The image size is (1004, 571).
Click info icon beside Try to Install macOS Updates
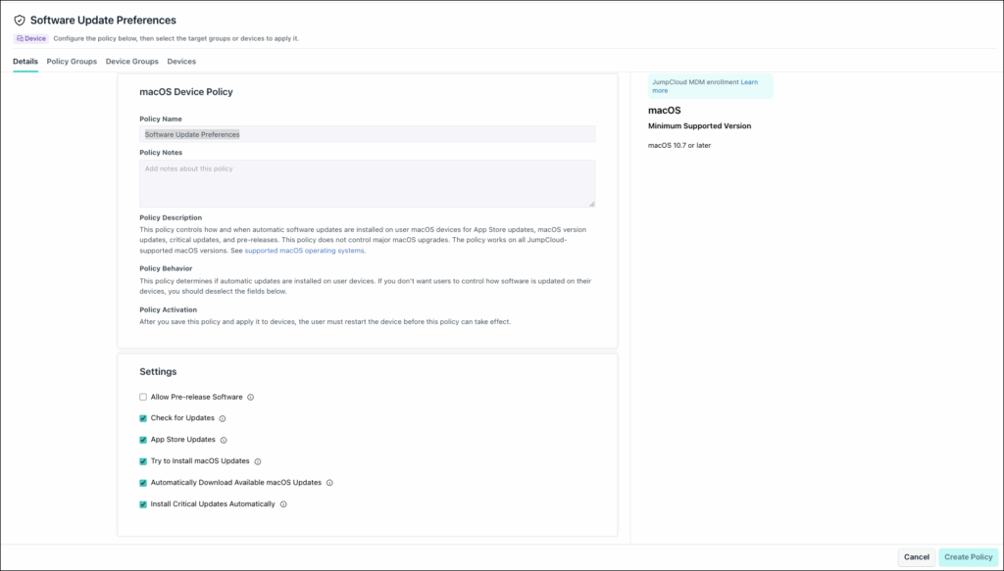258,461
